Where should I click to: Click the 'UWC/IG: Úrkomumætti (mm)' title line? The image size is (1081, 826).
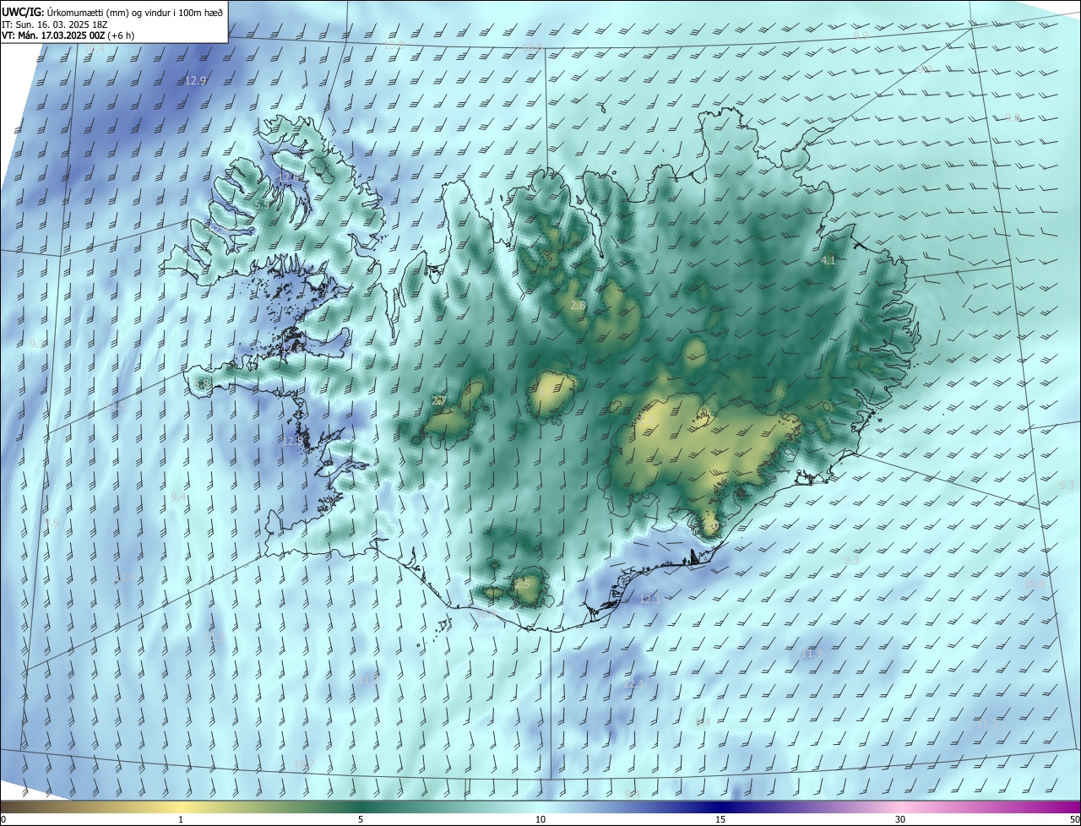113,12
